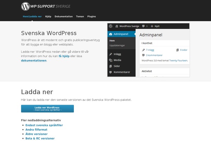211x141 pixels.
Task: Select 'Hem' in admin sidebar
Action: coord(112,41)
